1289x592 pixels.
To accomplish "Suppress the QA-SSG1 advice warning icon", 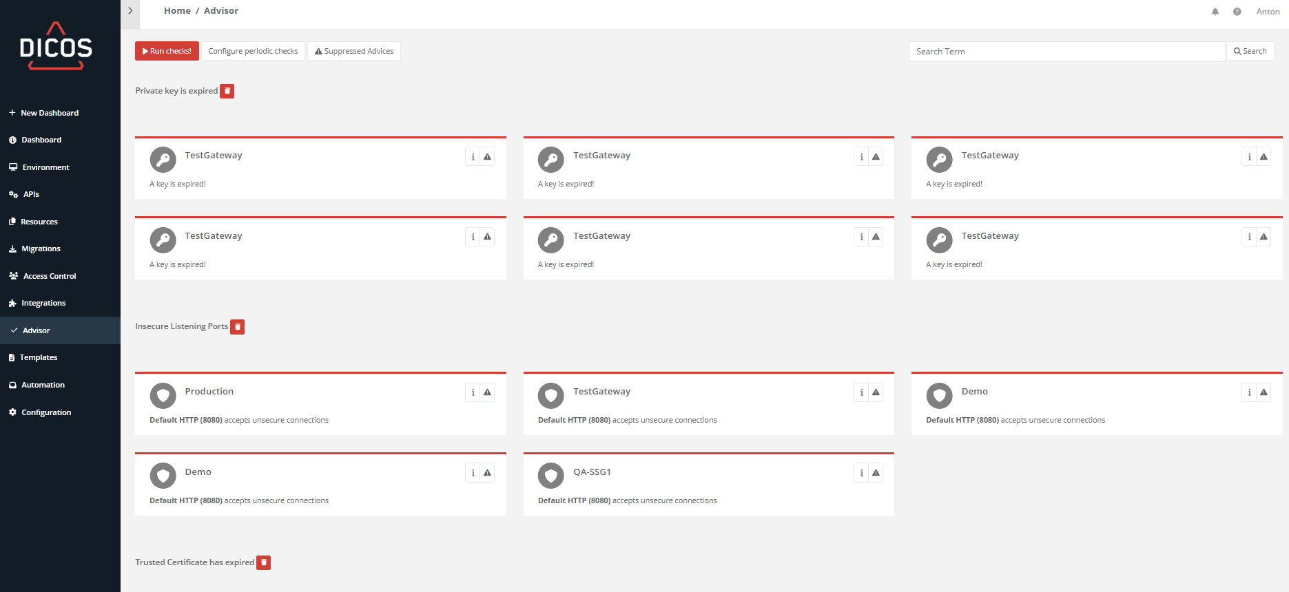I will (x=876, y=473).
